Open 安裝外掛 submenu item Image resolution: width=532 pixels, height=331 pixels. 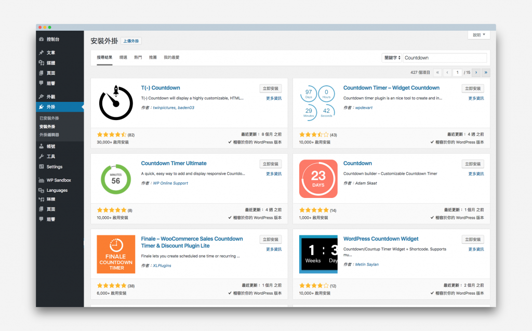(47, 127)
